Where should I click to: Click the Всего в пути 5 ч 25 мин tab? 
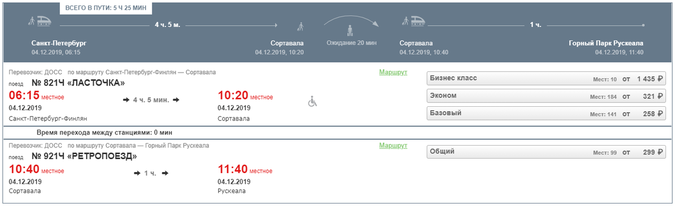[x=106, y=9]
